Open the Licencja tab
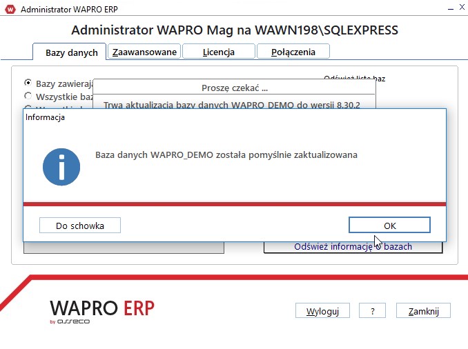The width and height of the screenshot is (468, 349). (219, 52)
